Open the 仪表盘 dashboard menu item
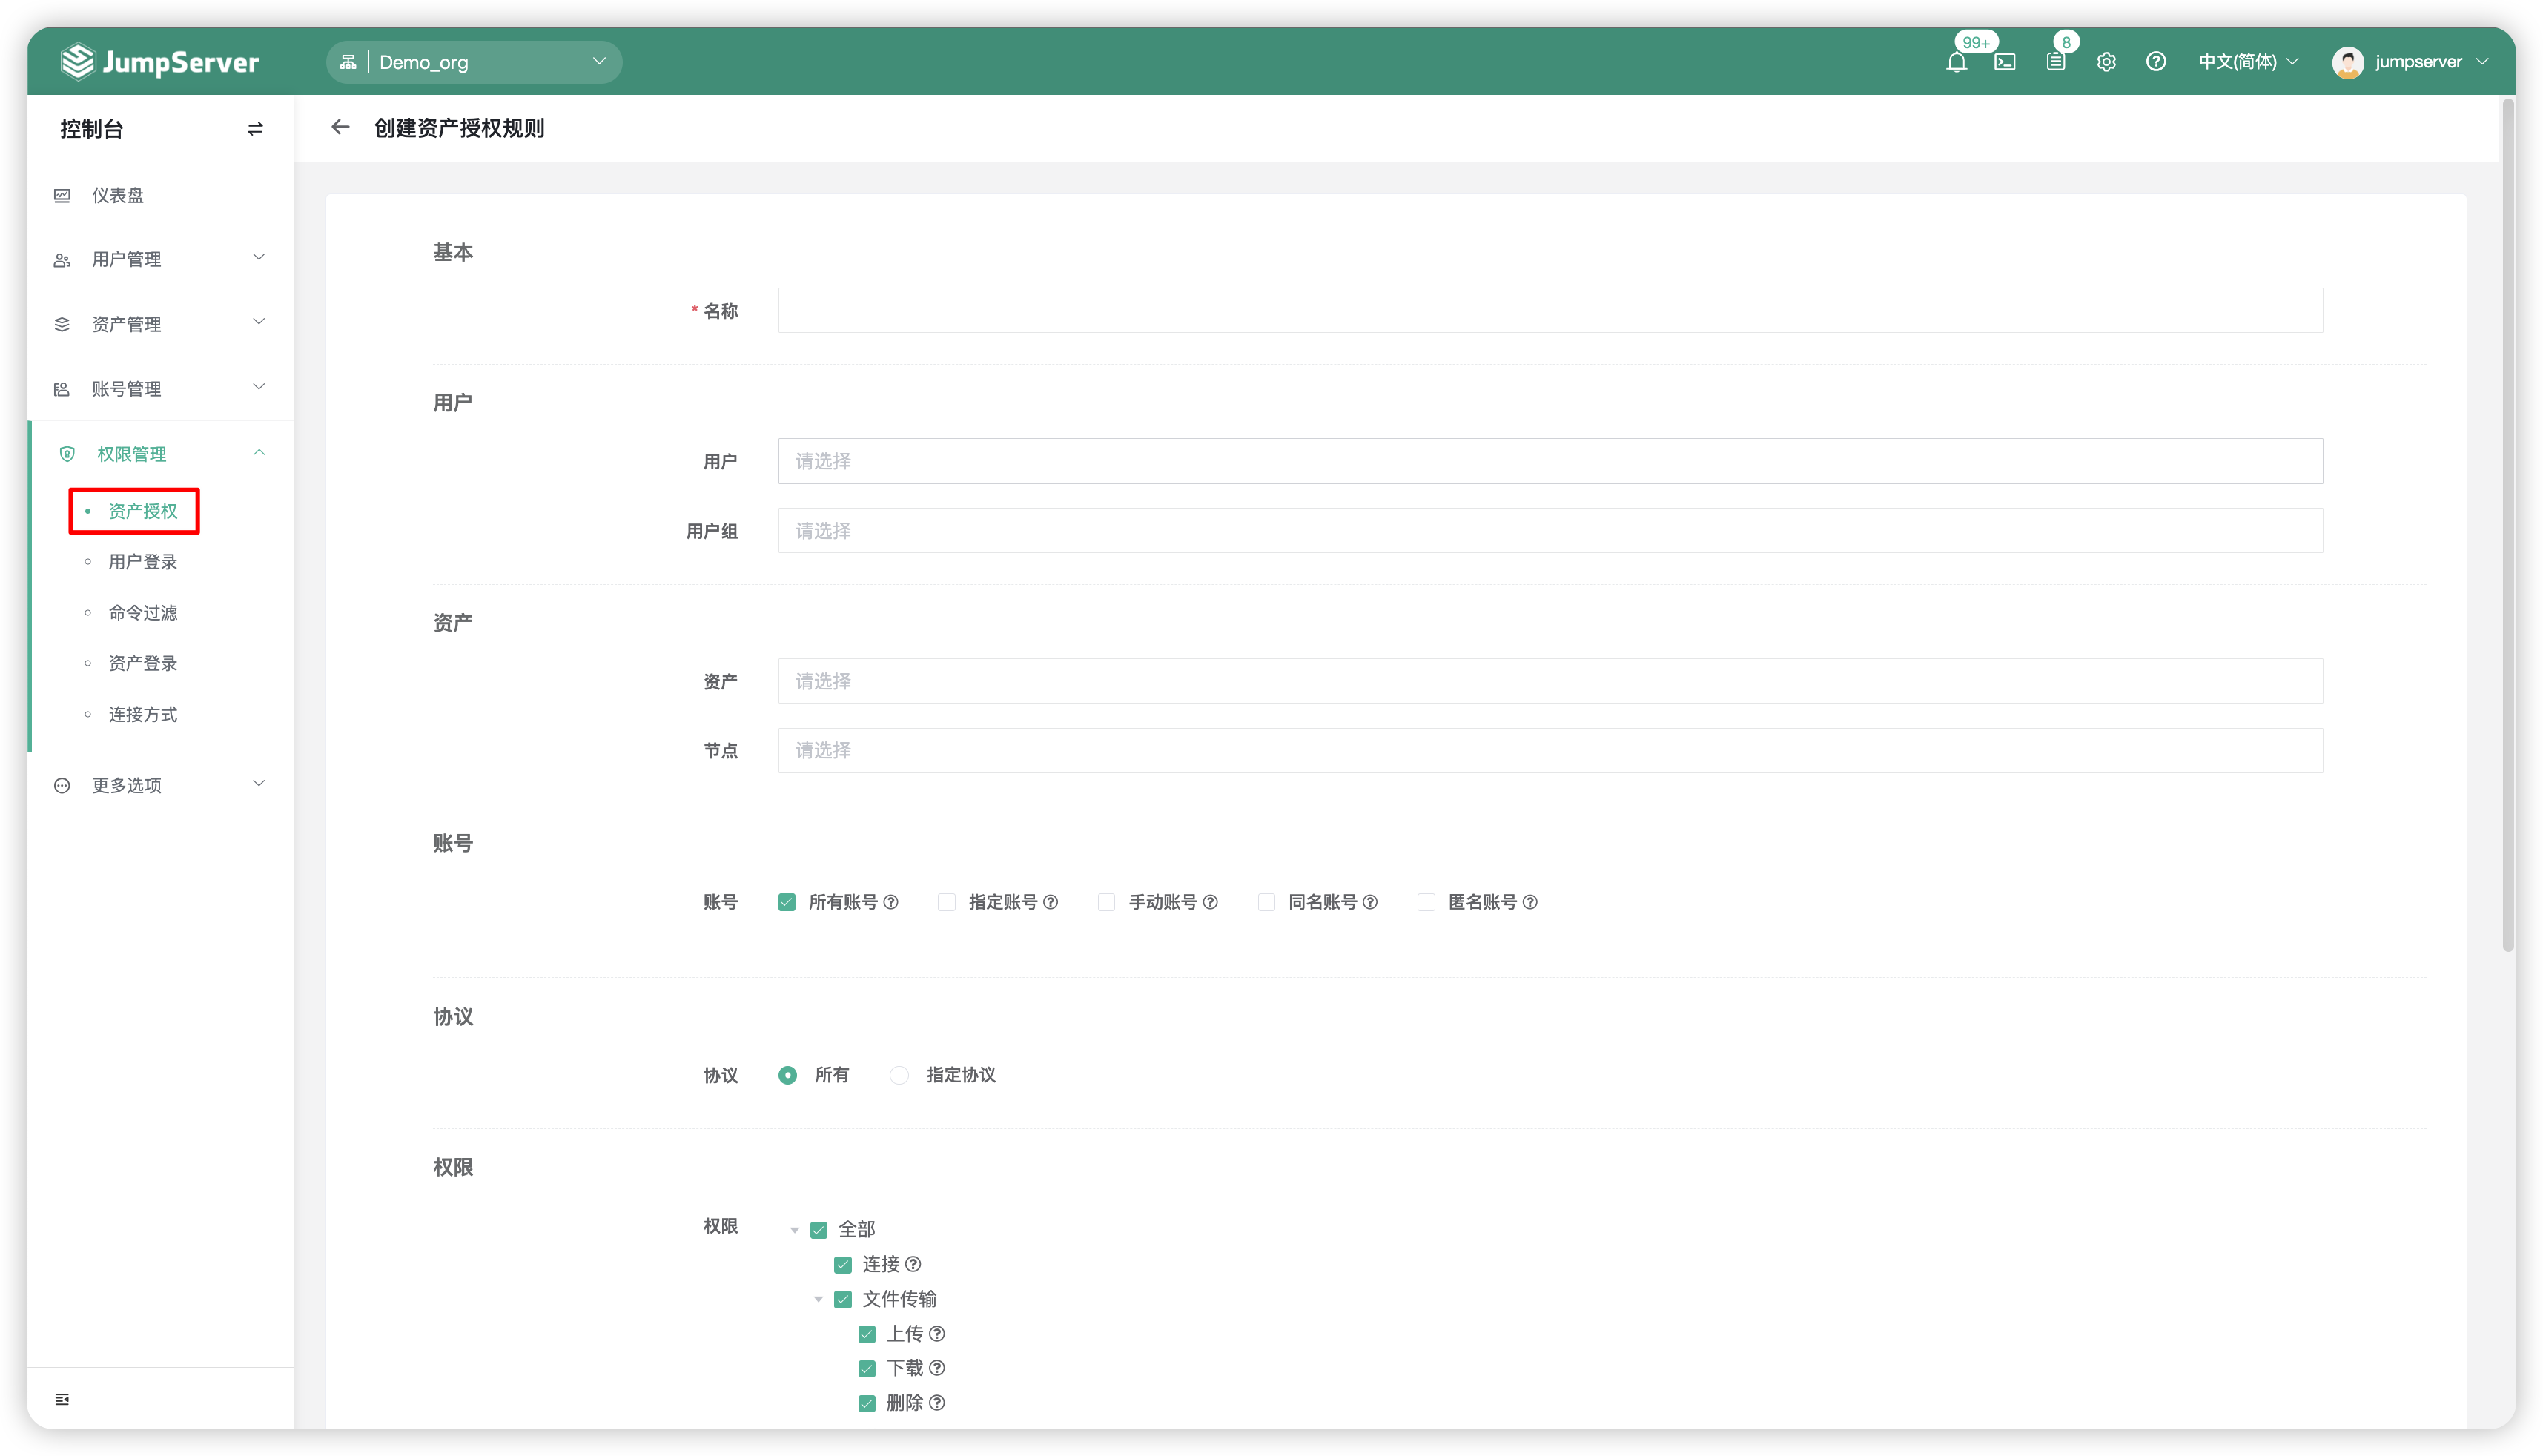The height and width of the screenshot is (1456, 2543). click(x=160, y=195)
